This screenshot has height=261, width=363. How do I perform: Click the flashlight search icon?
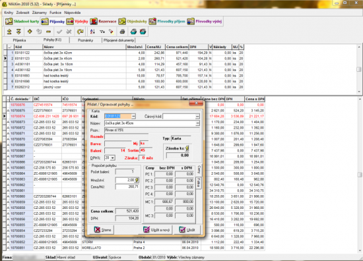click(x=111, y=32)
